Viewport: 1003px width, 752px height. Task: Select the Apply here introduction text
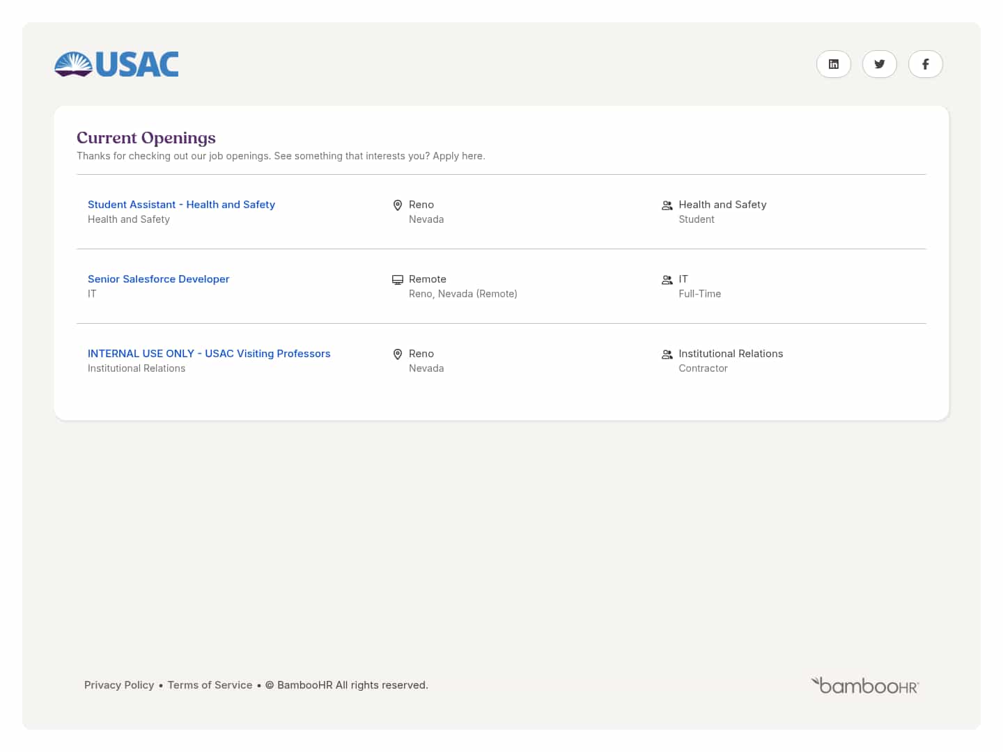281,155
